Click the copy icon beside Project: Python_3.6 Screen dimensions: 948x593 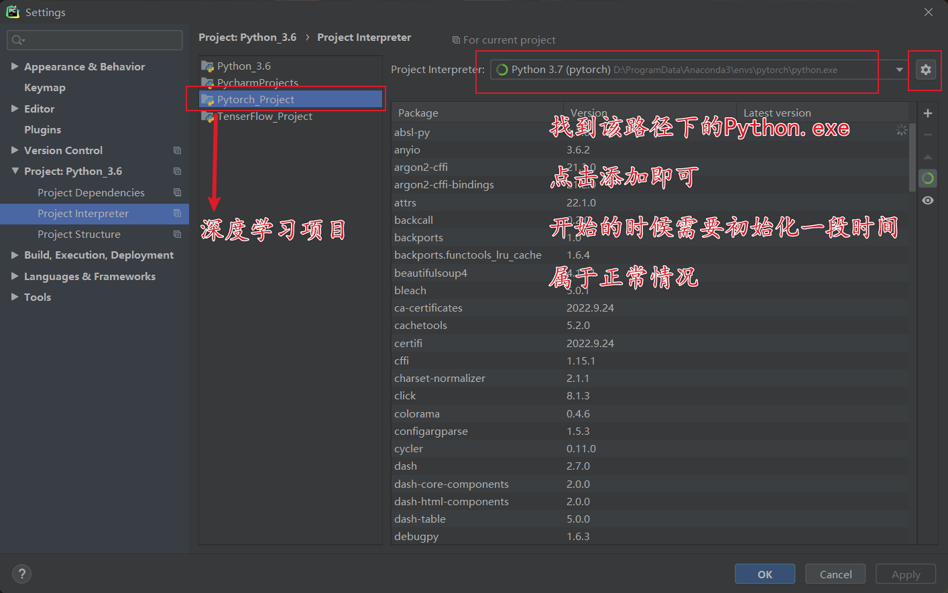[177, 172]
